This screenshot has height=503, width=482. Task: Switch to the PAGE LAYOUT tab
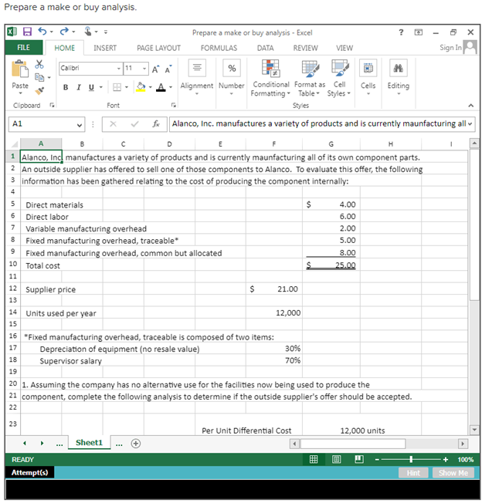(x=158, y=48)
